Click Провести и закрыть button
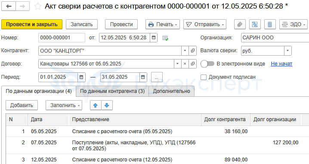The height and width of the screenshot is (164, 309). (32, 24)
